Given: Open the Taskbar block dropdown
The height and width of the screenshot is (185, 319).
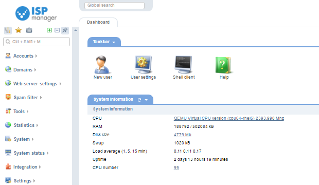Looking at the screenshot, I should (114, 42).
